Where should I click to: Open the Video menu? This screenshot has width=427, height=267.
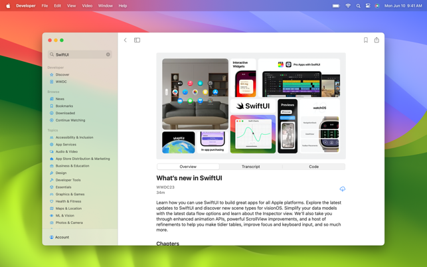(87, 6)
